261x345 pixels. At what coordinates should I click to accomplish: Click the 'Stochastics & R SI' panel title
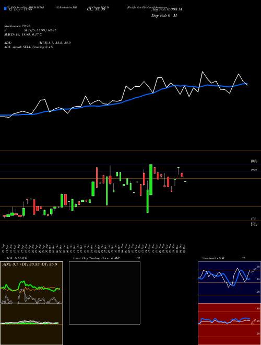coord(223,258)
